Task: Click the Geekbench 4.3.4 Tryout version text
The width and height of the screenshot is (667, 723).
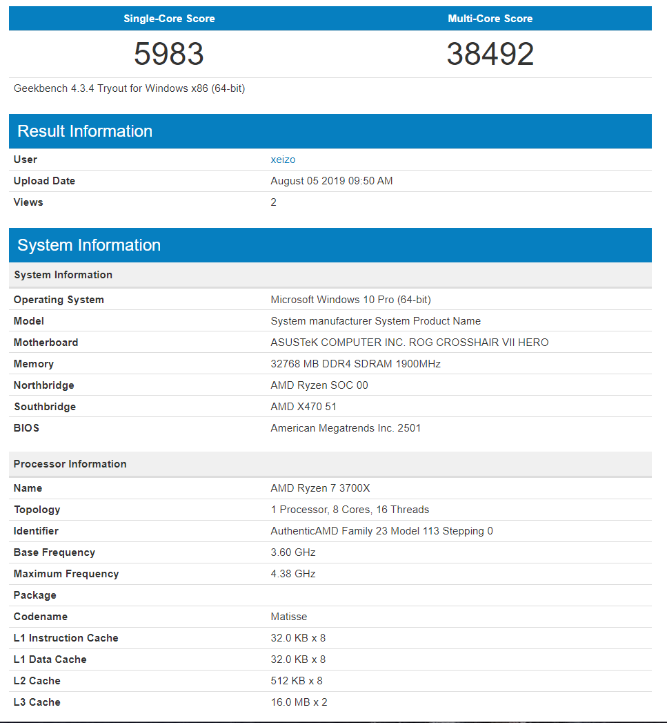Action: 129,88
